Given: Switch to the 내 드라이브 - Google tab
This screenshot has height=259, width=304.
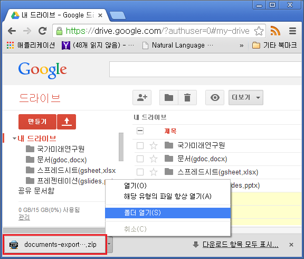Looking at the screenshot, I should click(x=56, y=15).
